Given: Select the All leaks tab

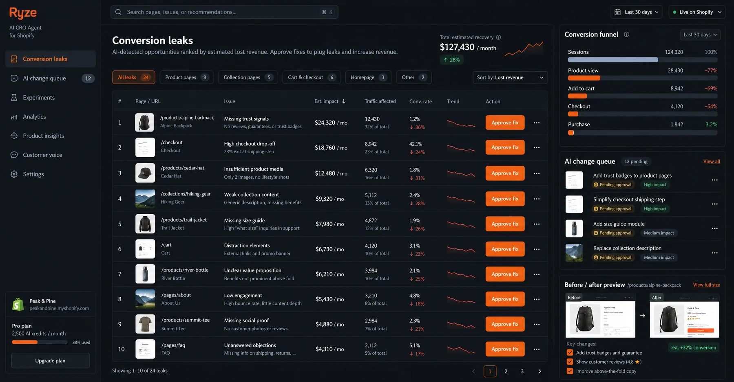Looking at the screenshot, I should [x=133, y=77].
